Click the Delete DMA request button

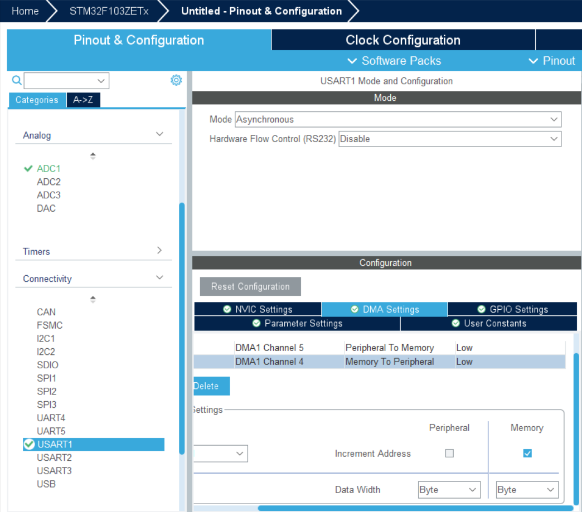pos(212,386)
